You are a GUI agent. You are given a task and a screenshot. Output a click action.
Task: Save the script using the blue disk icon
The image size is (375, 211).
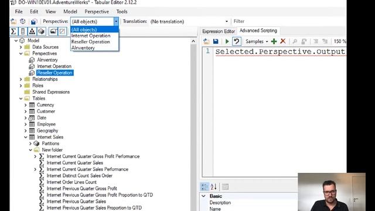[216, 42]
